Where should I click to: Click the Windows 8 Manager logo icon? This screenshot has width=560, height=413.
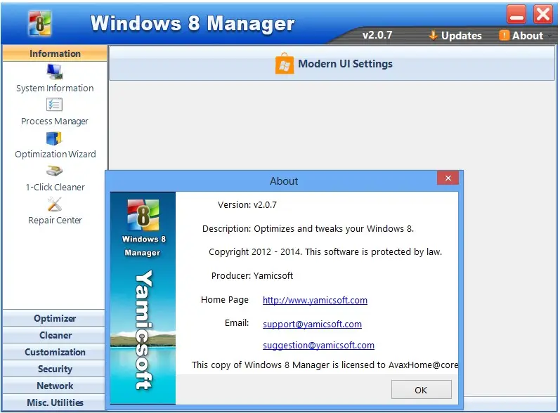point(40,24)
